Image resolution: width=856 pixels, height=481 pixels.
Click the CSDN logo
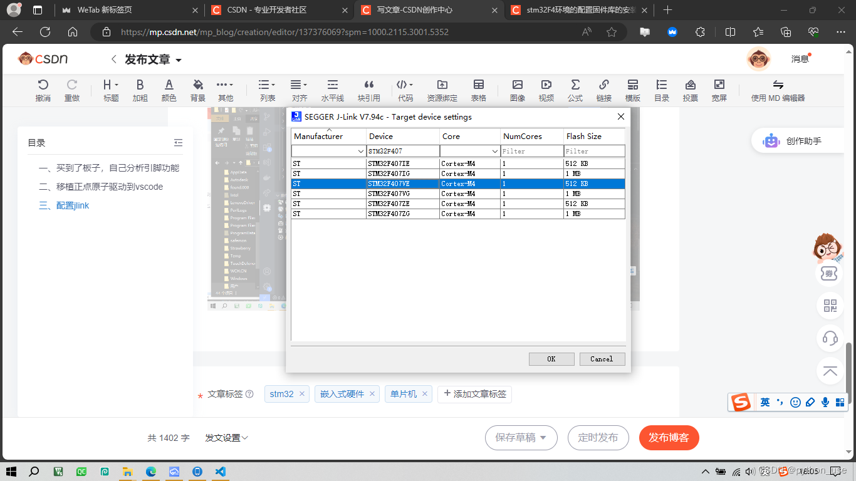(43, 59)
